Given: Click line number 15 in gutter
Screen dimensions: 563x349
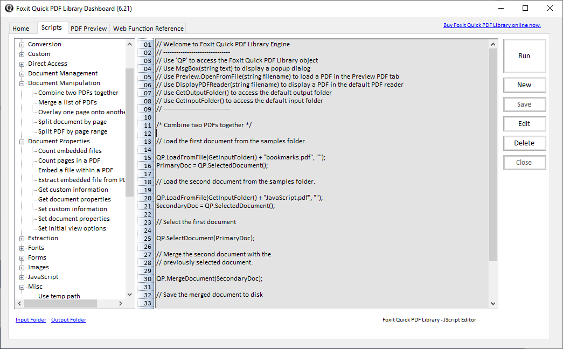Looking at the screenshot, I should 148,158.
